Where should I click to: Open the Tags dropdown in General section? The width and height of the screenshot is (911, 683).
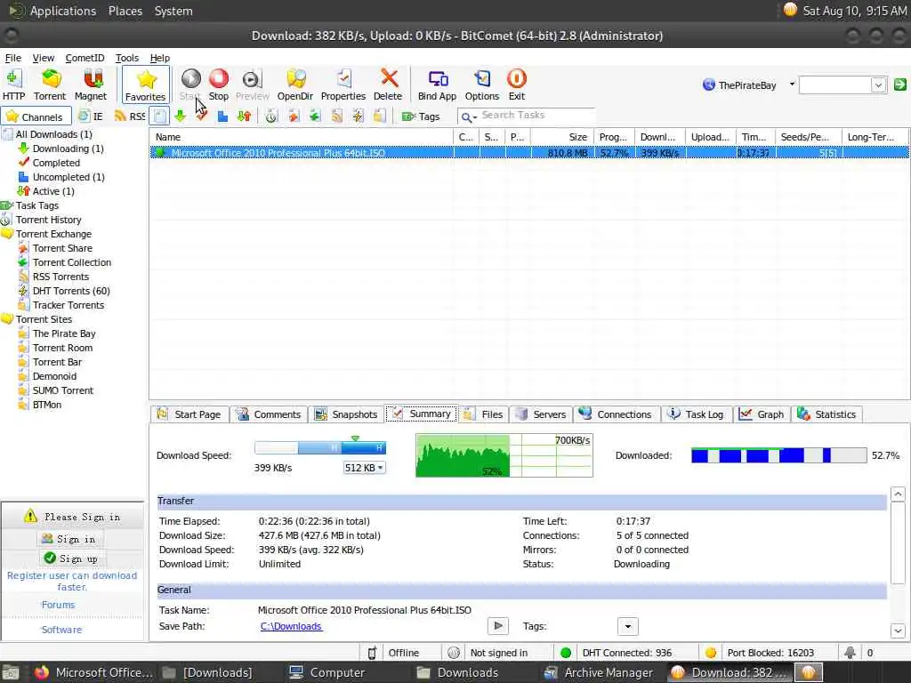[x=627, y=627]
